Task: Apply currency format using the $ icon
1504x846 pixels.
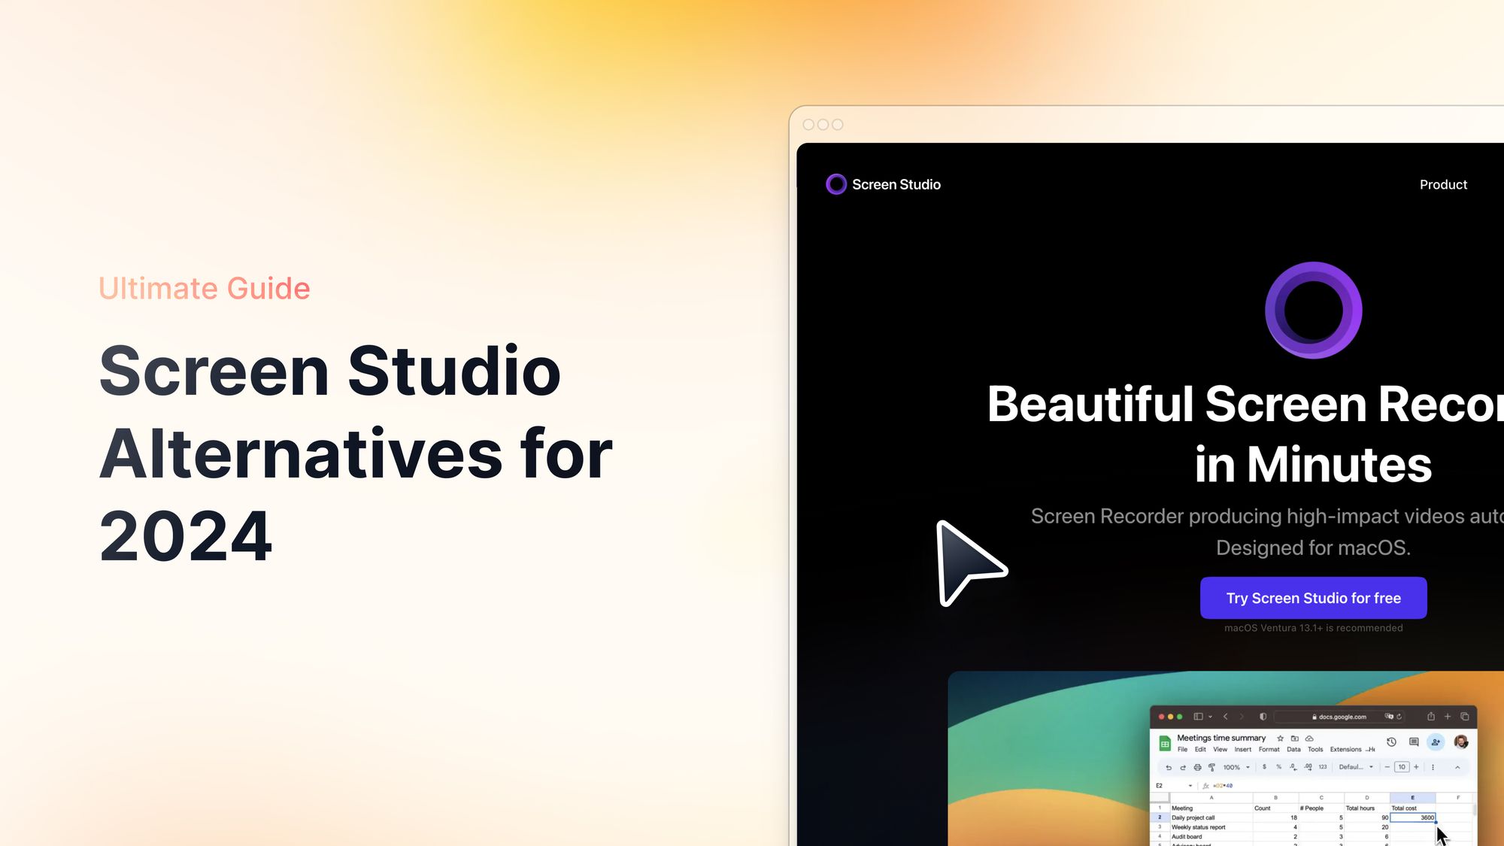Action: point(1264,767)
